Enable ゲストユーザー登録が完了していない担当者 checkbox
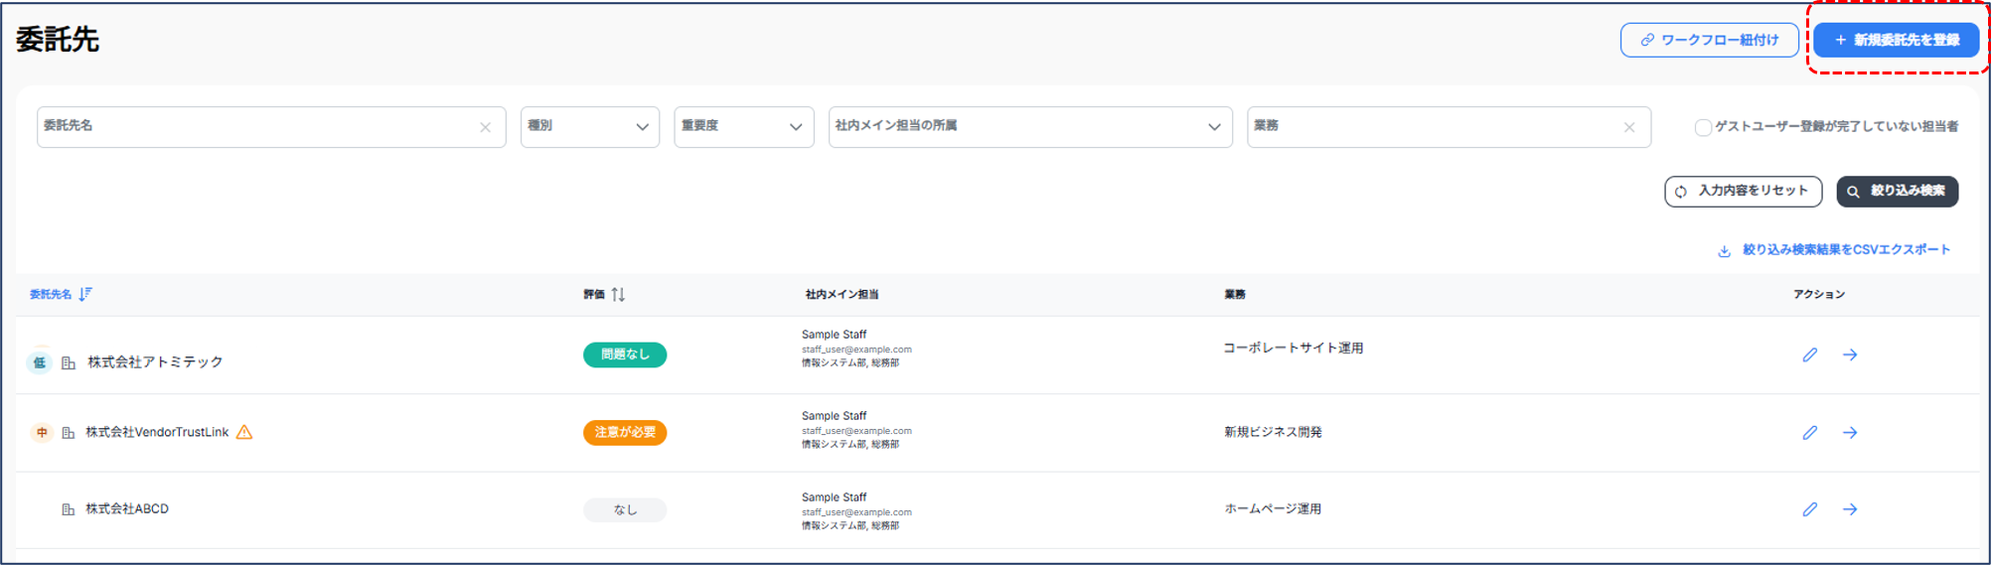This screenshot has height=565, width=1991. [1703, 127]
